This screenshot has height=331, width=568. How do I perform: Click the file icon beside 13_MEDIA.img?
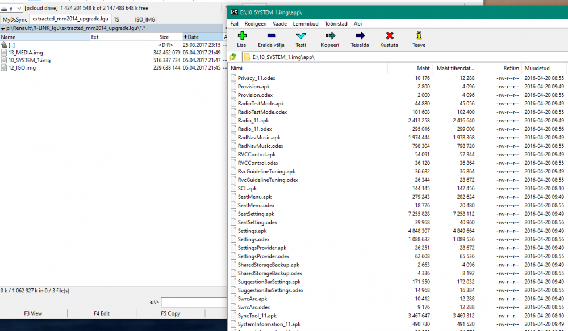click(4, 52)
